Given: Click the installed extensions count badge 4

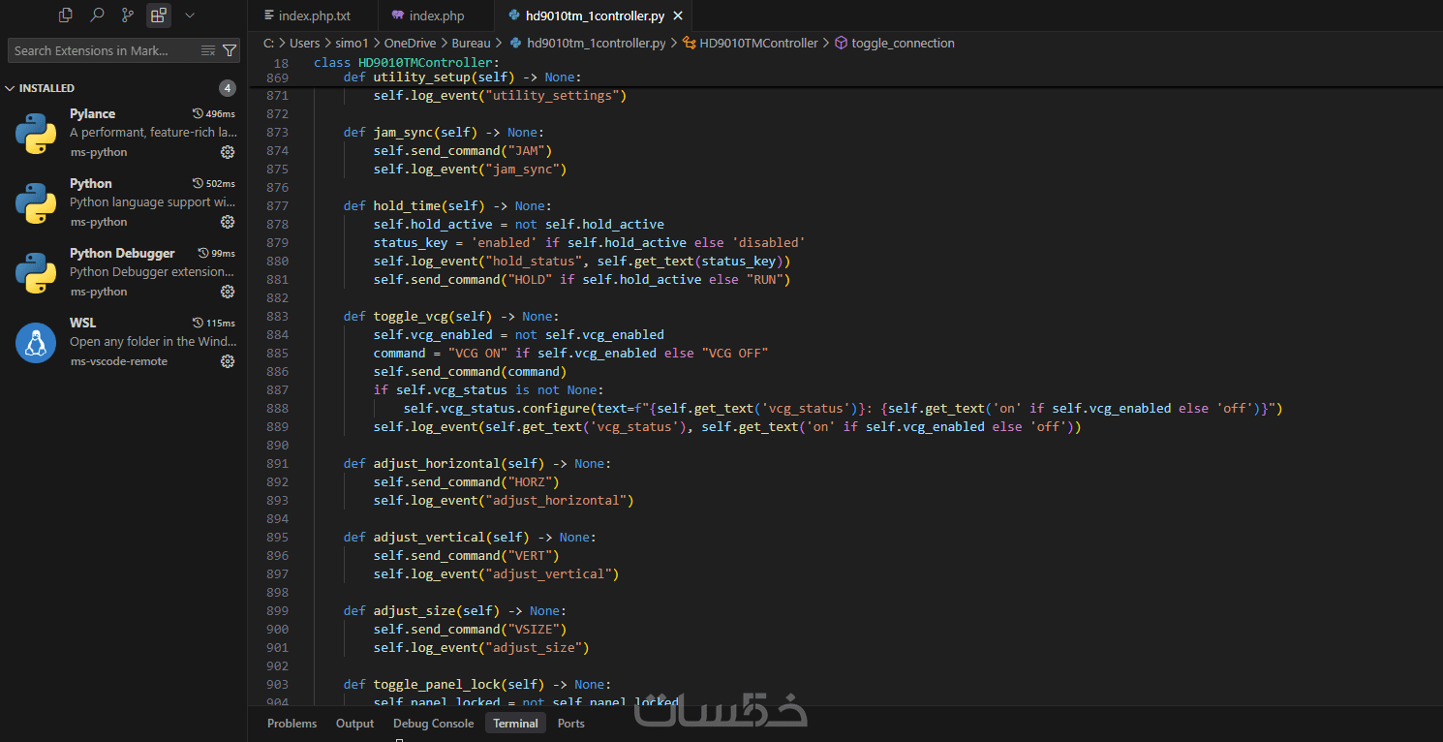Looking at the screenshot, I should coord(228,88).
